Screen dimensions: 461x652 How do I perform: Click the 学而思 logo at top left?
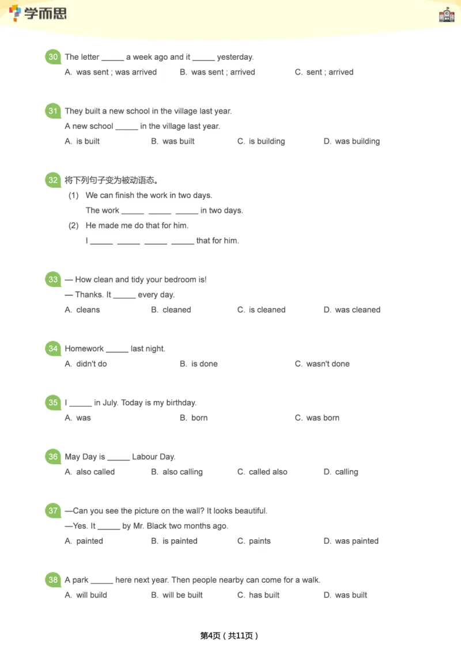pos(38,13)
